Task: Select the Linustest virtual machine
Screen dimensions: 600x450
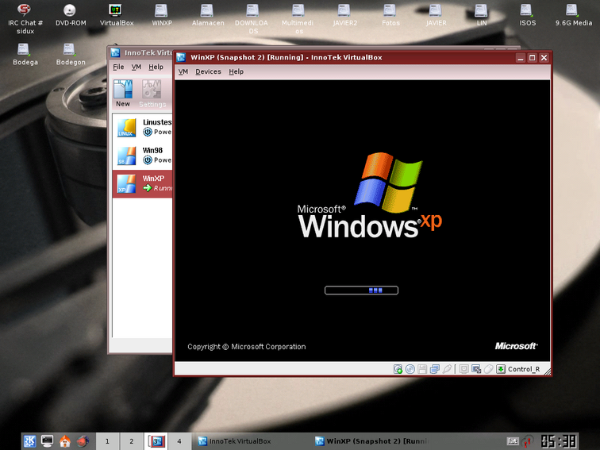Action: coord(142,128)
